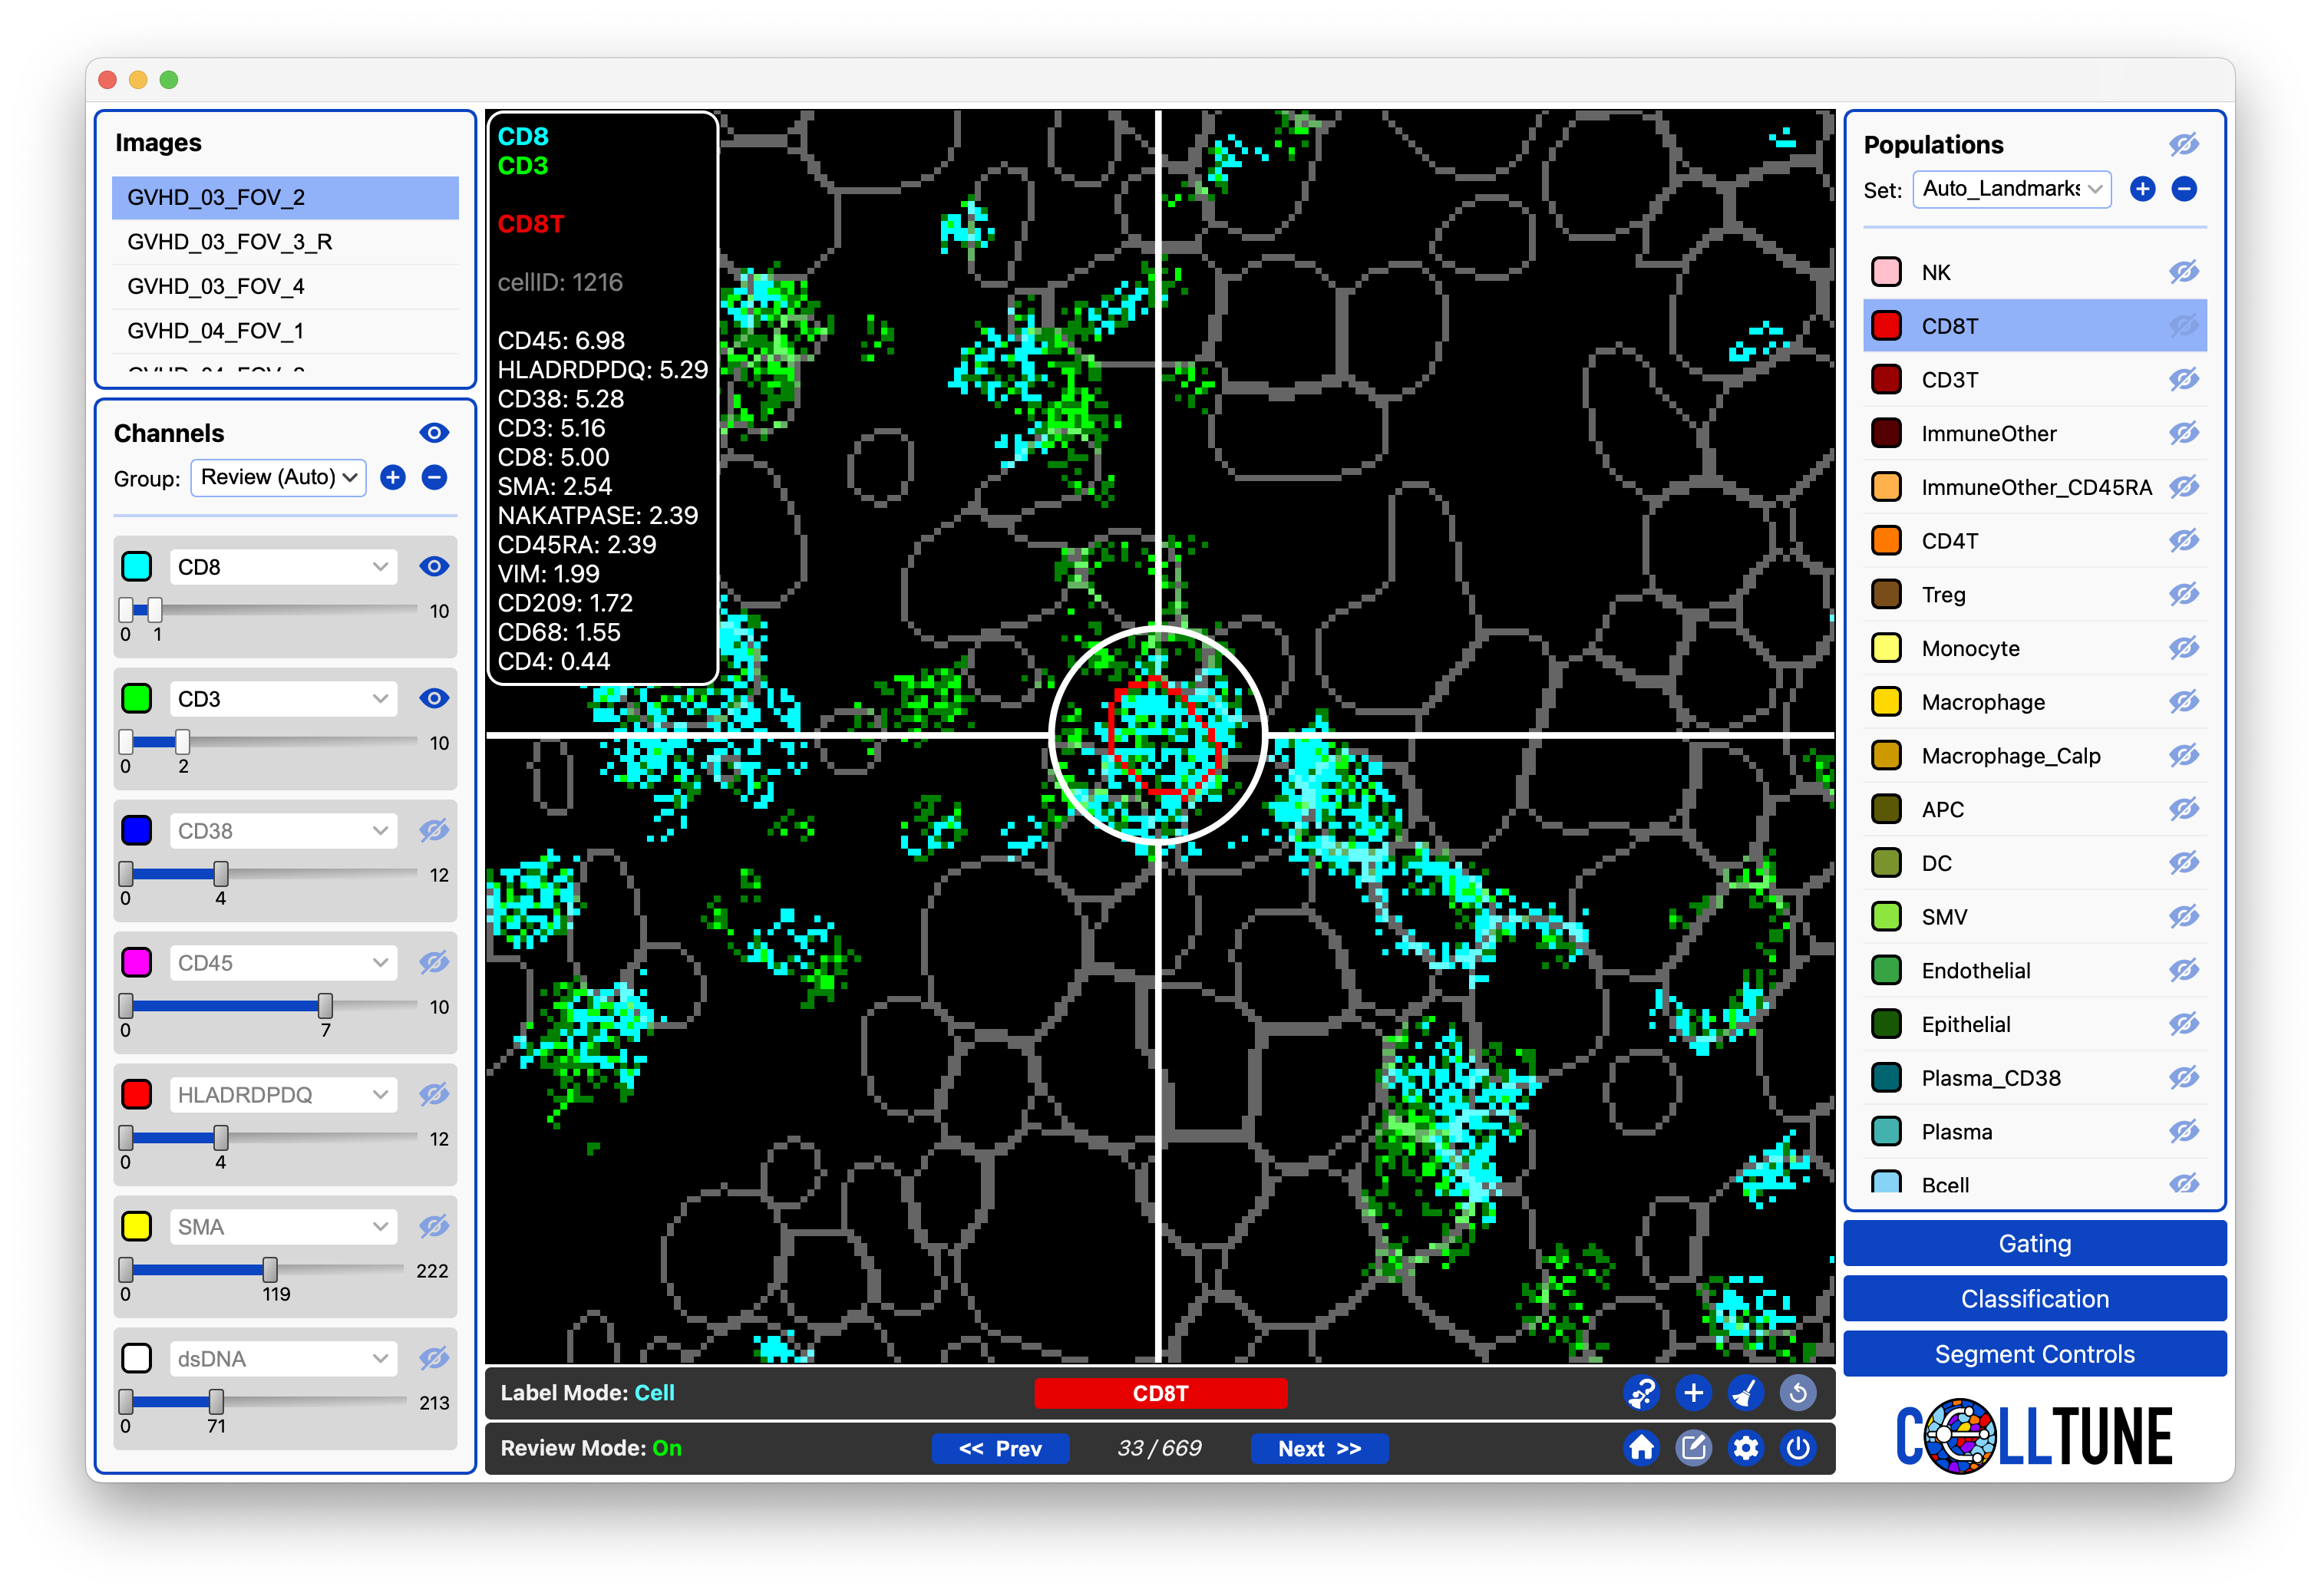Remove population set with minus icon
2321x1596 pixels.
(2184, 189)
